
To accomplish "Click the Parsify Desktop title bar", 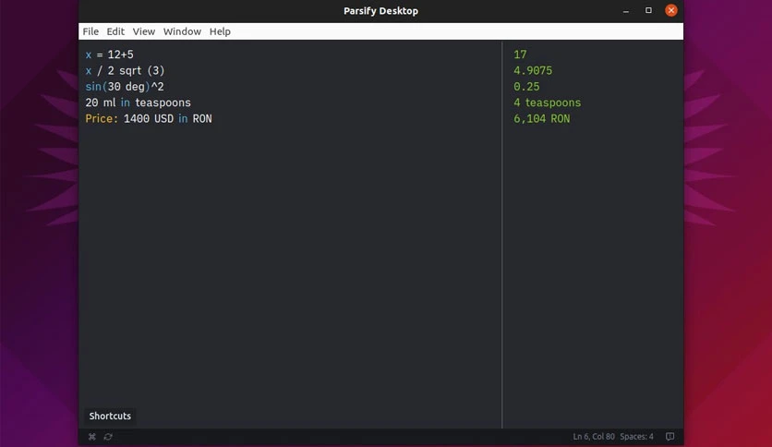I will click(x=380, y=11).
